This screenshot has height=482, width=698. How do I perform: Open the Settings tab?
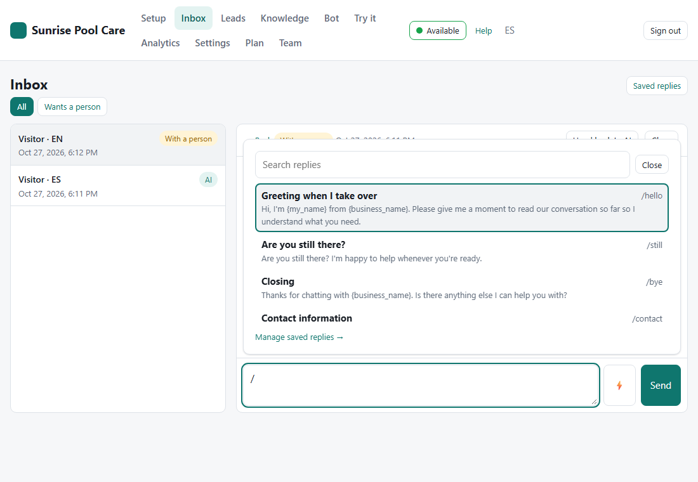coord(213,43)
